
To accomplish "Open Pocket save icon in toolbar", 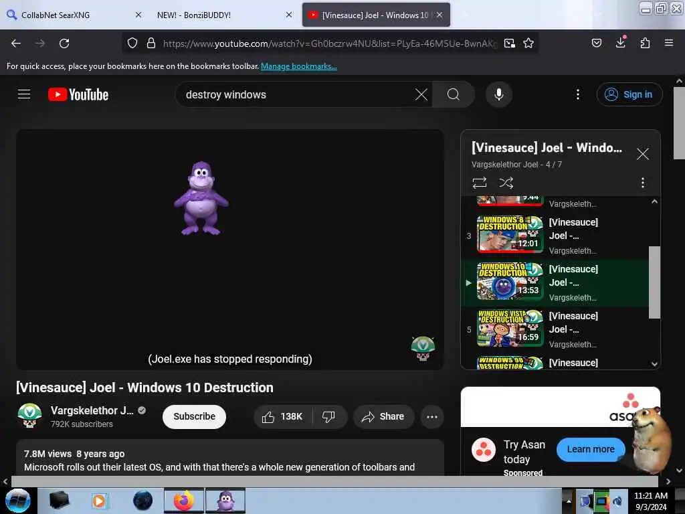I will click(x=596, y=43).
